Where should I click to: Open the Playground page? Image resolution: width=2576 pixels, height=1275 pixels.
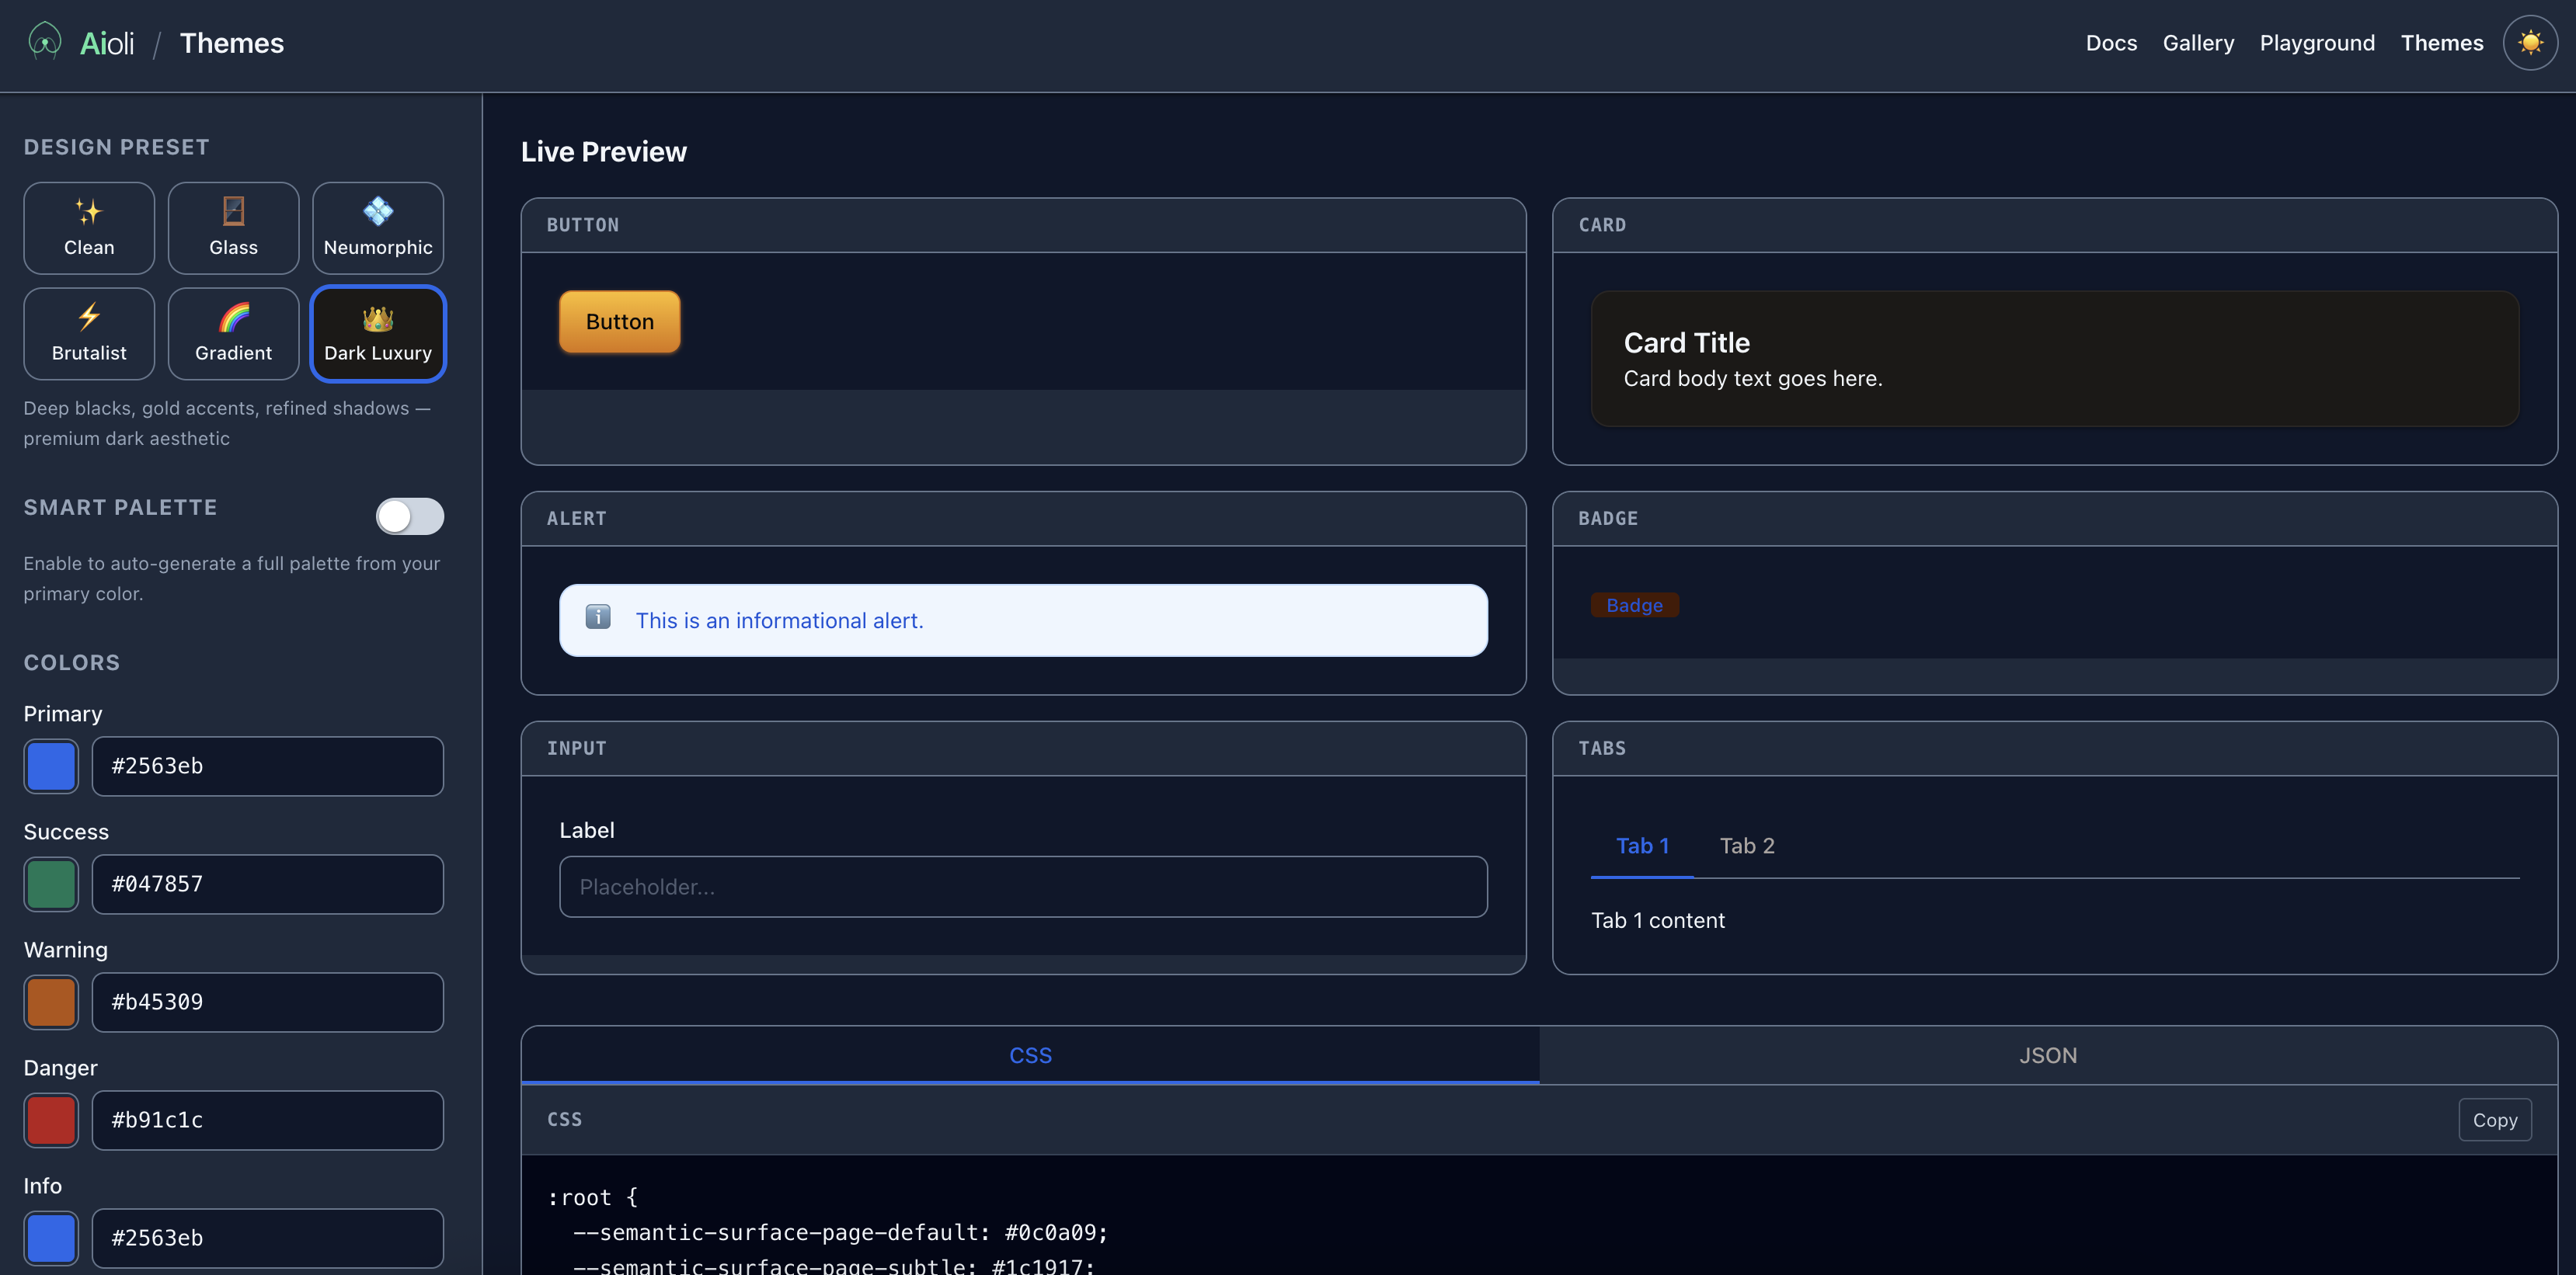(2317, 43)
